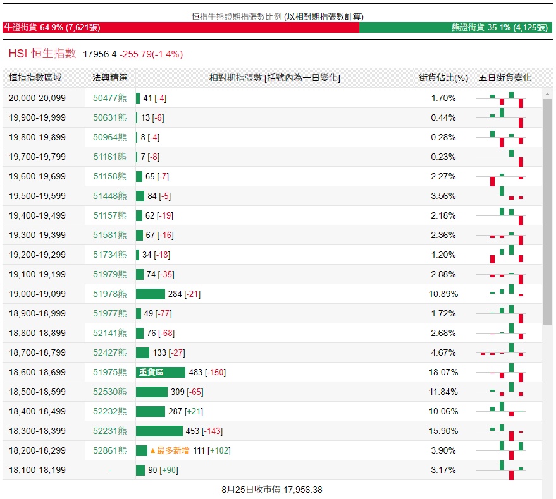This screenshot has width=556, height=499.
Task: Click the 最多新增 orange triangle marker
Action: click(152, 450)
